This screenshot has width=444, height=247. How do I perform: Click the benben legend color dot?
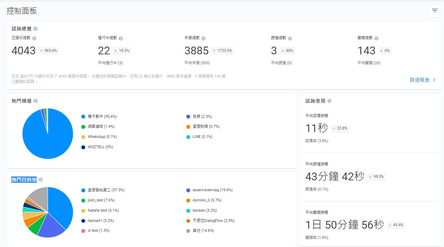pyautogui.click(x=188, y=211)
